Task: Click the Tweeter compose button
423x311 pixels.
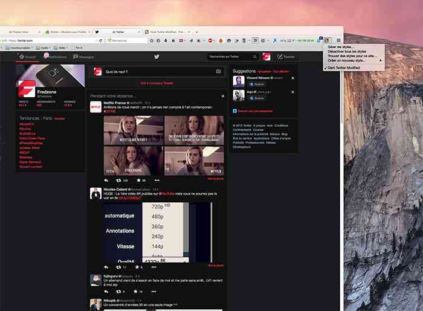Action: pos(286,57)
